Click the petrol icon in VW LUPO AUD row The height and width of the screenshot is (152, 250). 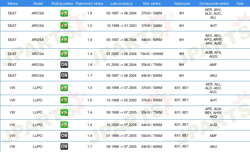click(x=64, y=125)
